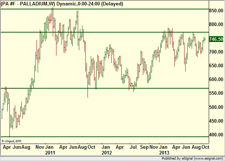Click the 2012 year label on time axis
The height and width of the screenshot is (161, 225).
click(x=107, y=153)
